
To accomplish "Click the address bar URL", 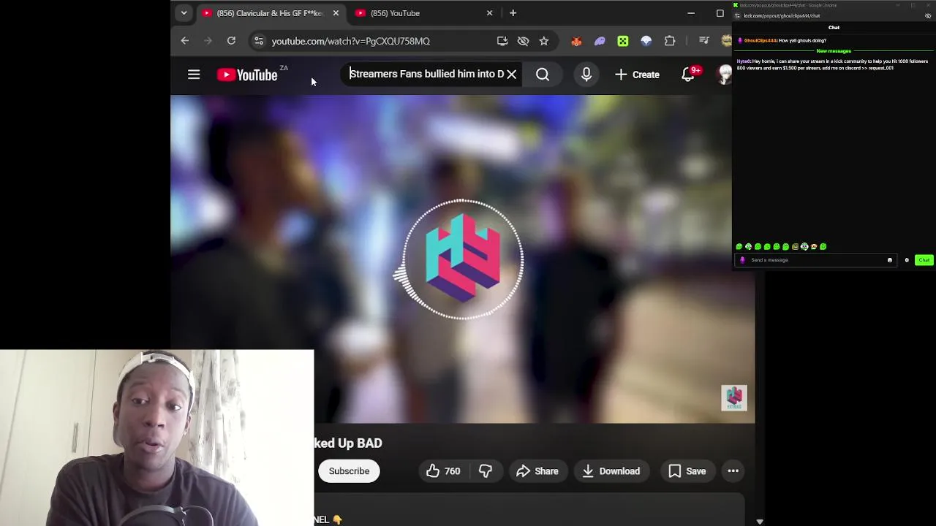I will click(x=350, y=41).
